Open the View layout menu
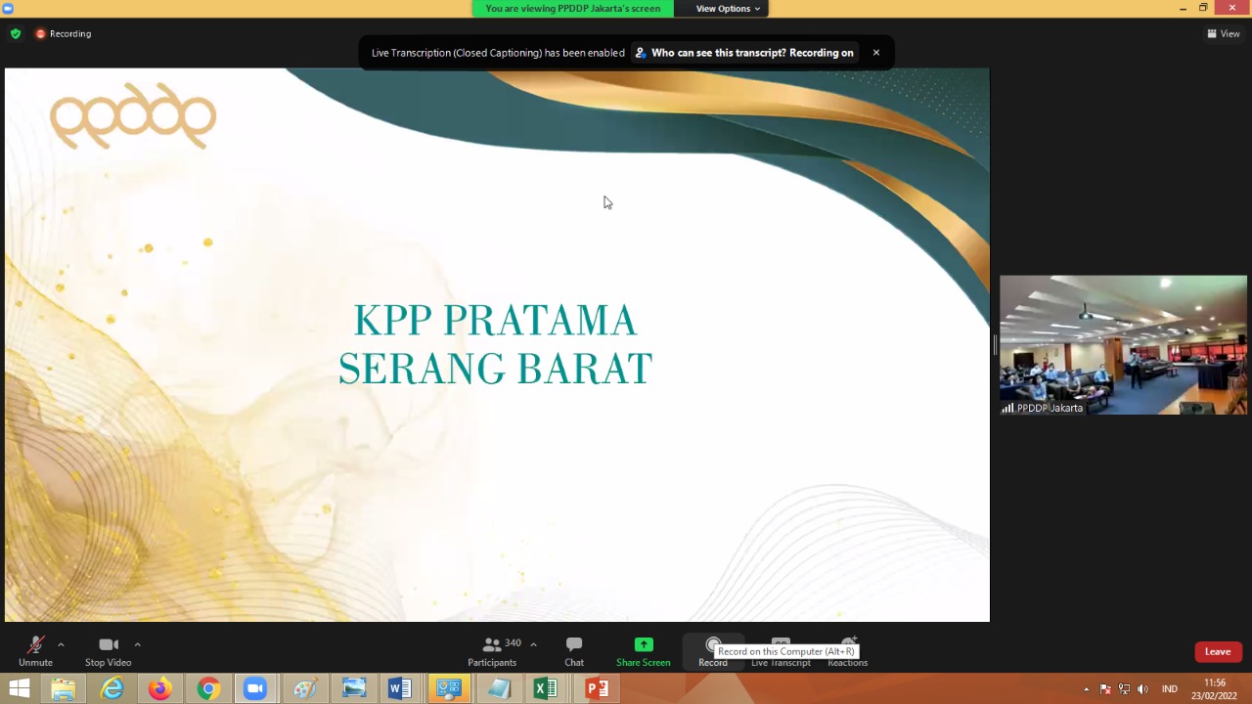 click(x=1224, y=33)
